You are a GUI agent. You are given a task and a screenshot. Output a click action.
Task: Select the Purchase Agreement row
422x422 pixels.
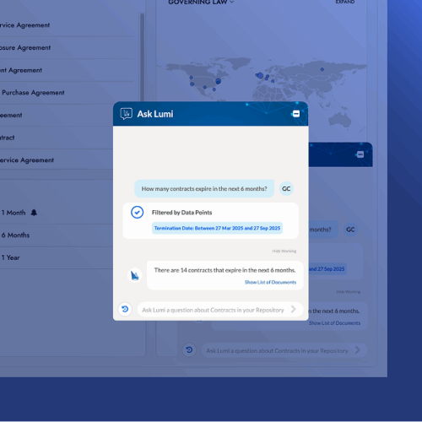point(67,93)
